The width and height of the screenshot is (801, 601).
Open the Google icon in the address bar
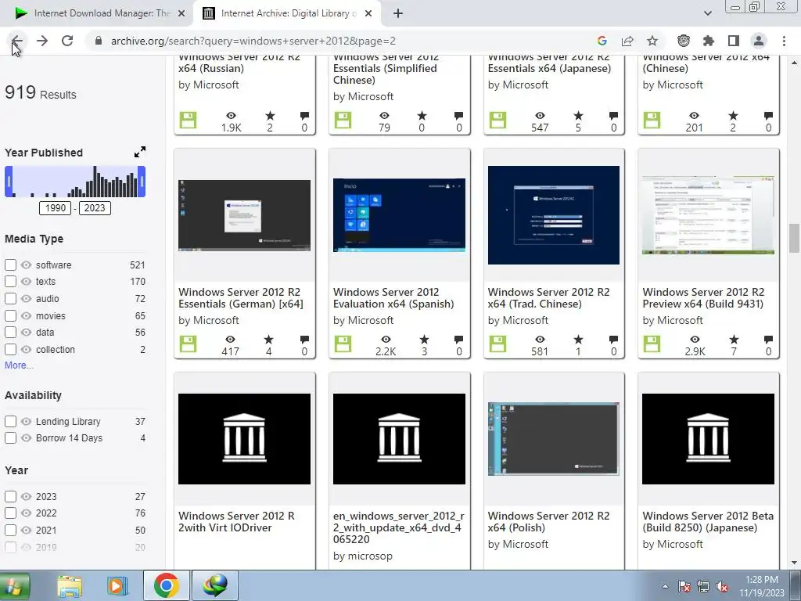point(602,41)
